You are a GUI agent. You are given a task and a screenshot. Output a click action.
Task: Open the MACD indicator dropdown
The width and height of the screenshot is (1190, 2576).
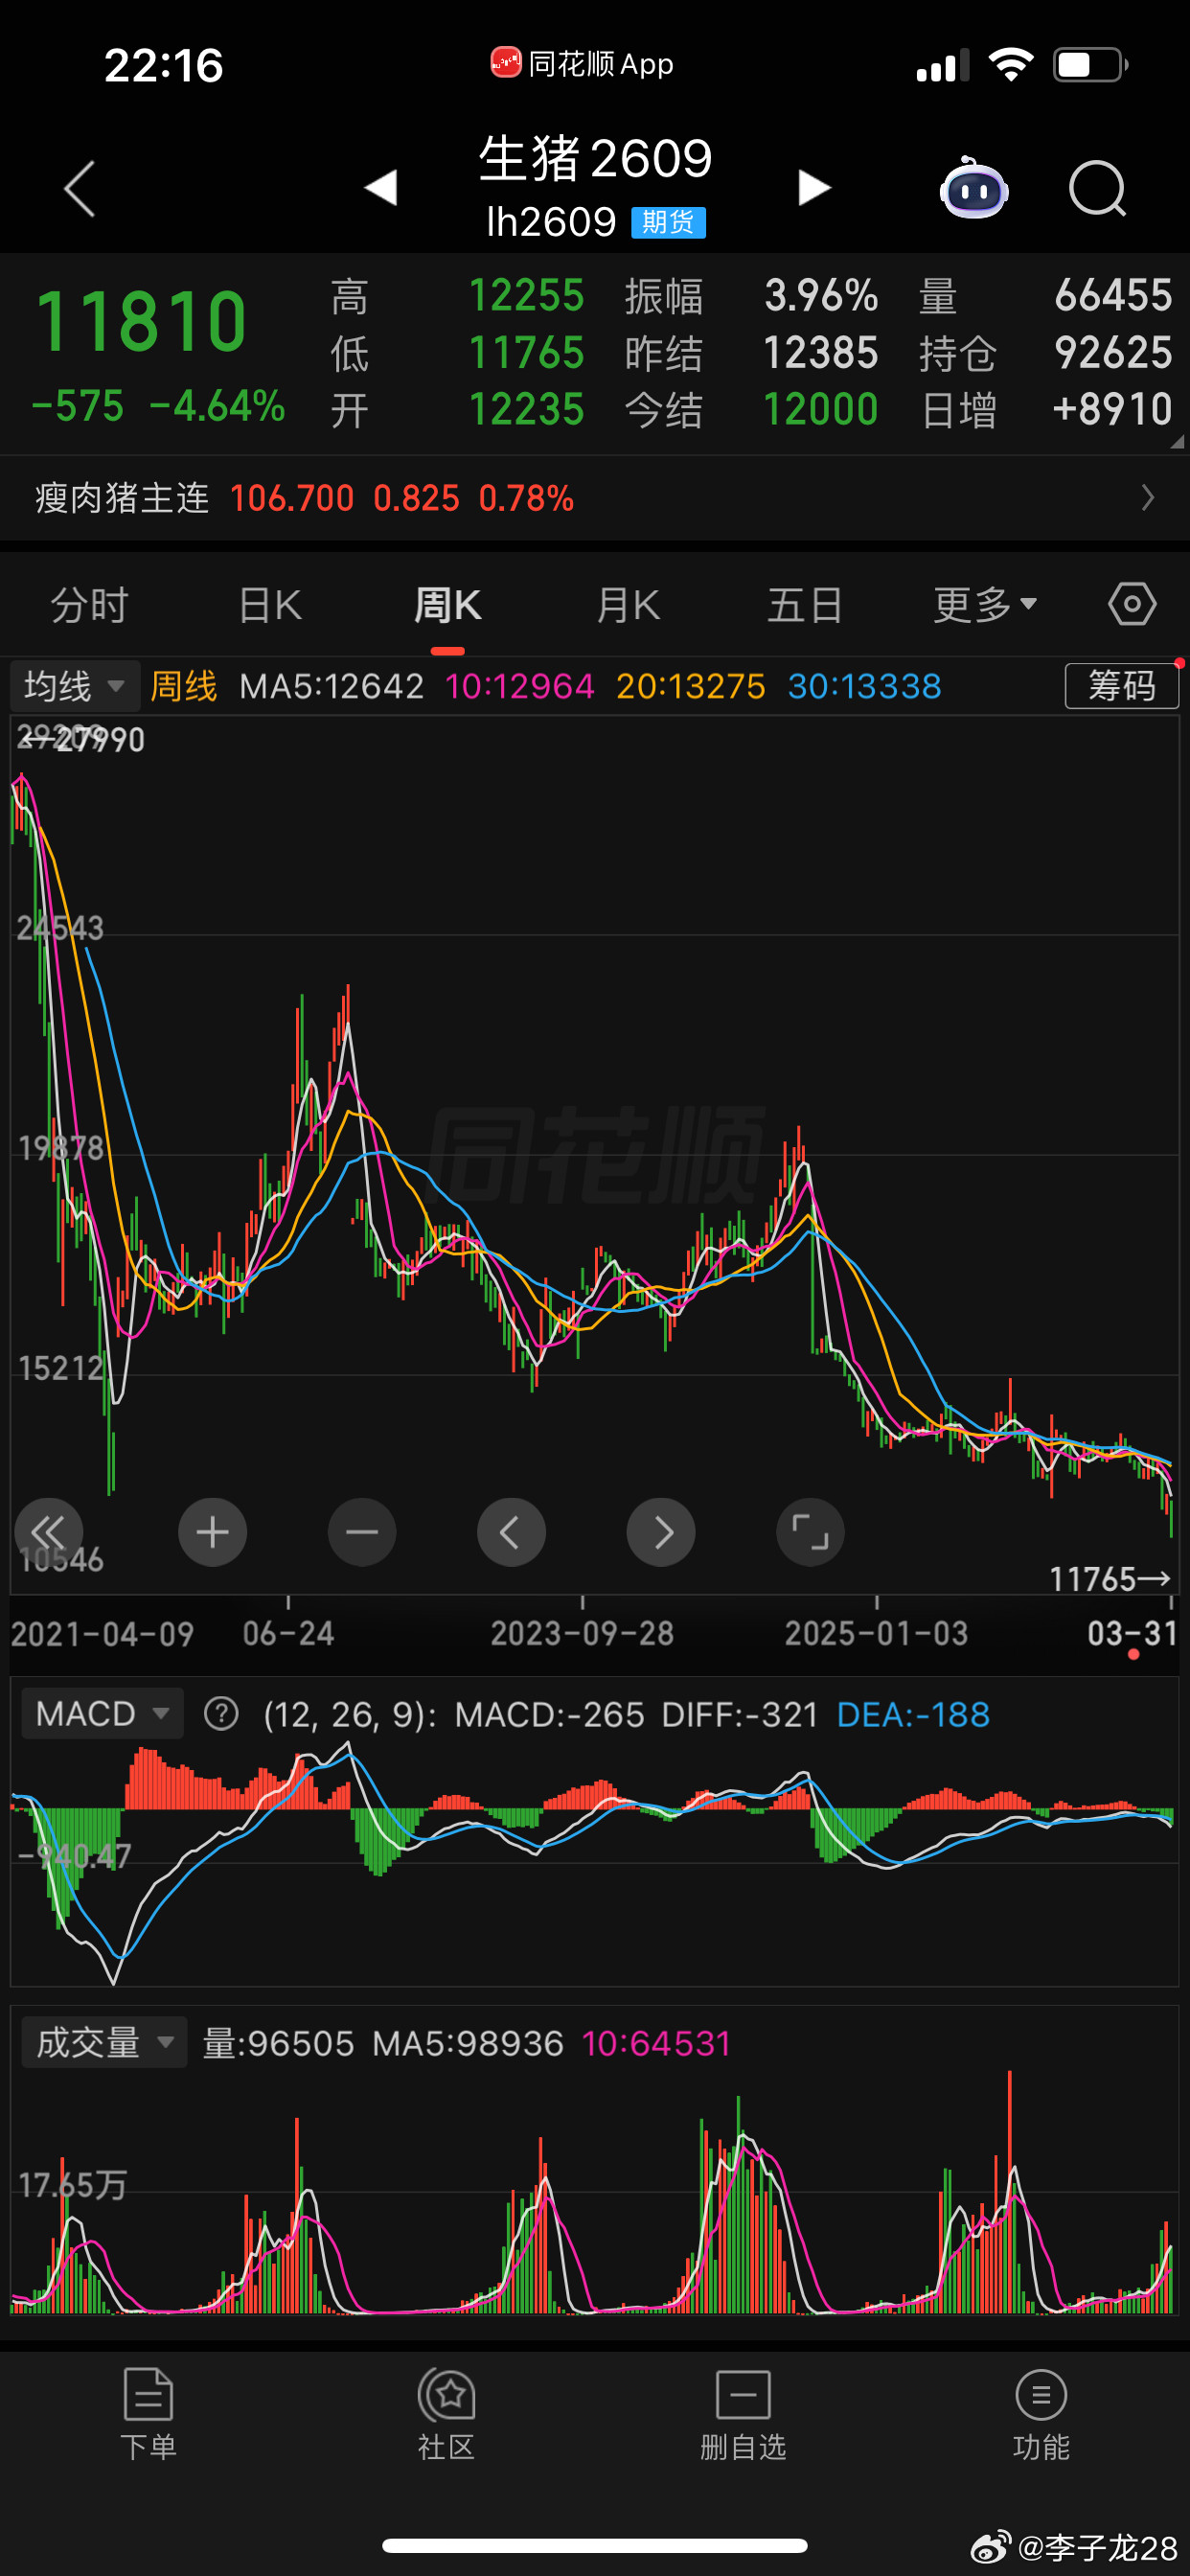tap(102, 1714)
